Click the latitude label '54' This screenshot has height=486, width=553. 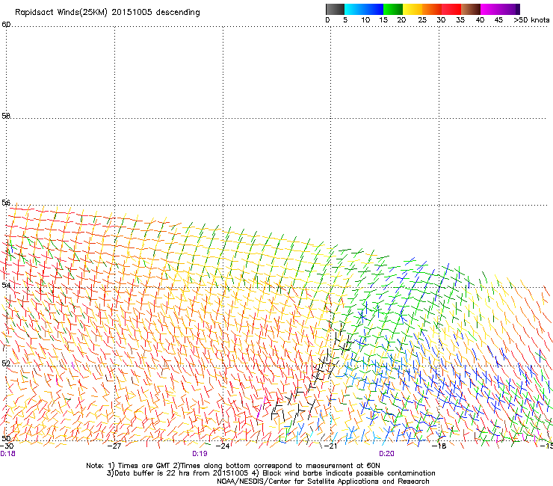(x=6, y=285)
